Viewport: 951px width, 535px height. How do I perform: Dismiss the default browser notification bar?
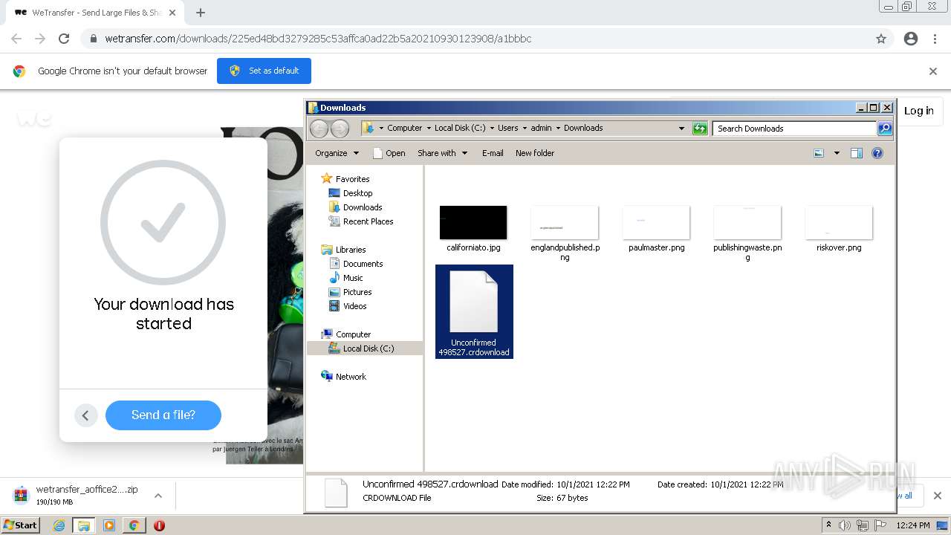click(933, 71)
